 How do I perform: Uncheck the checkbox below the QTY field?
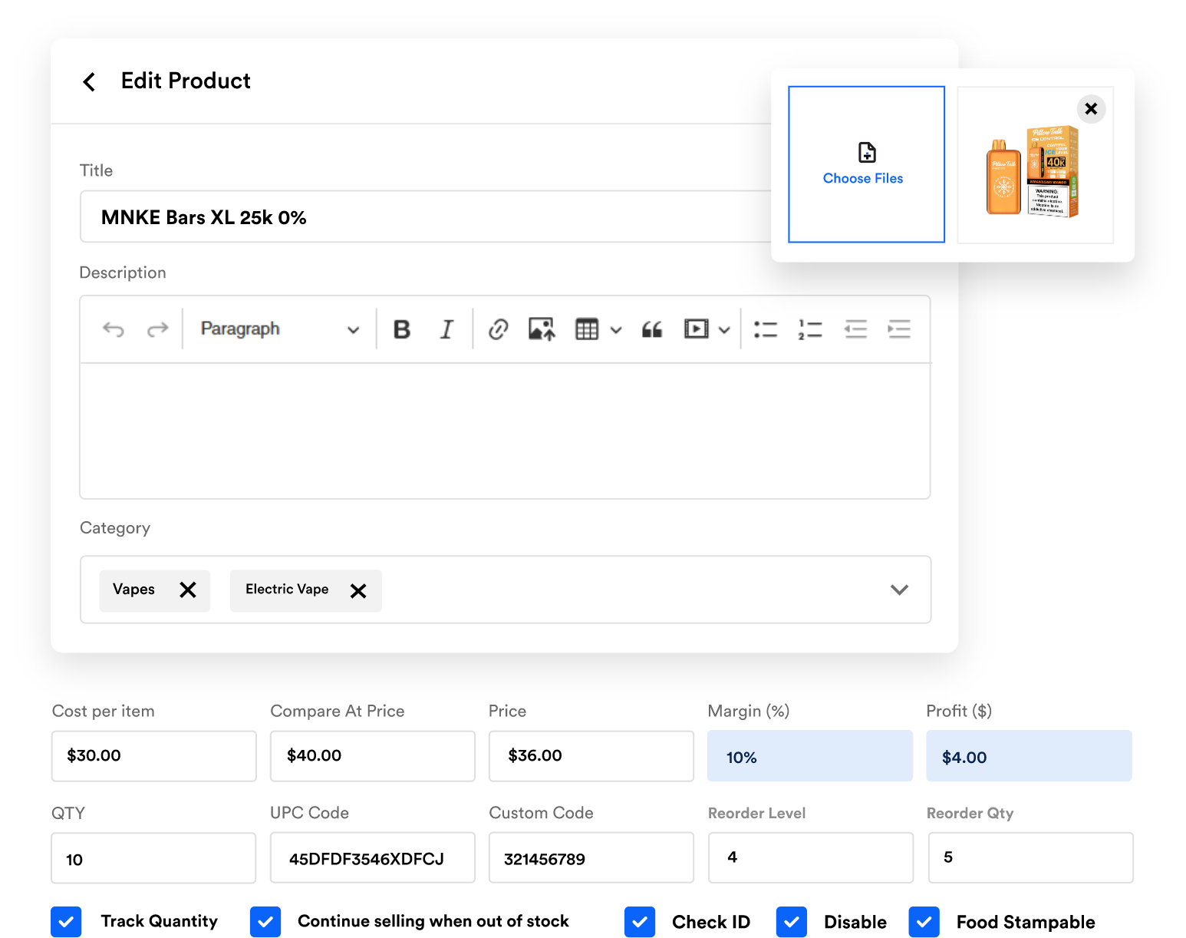pyautogui.click(x=67, y=921)
